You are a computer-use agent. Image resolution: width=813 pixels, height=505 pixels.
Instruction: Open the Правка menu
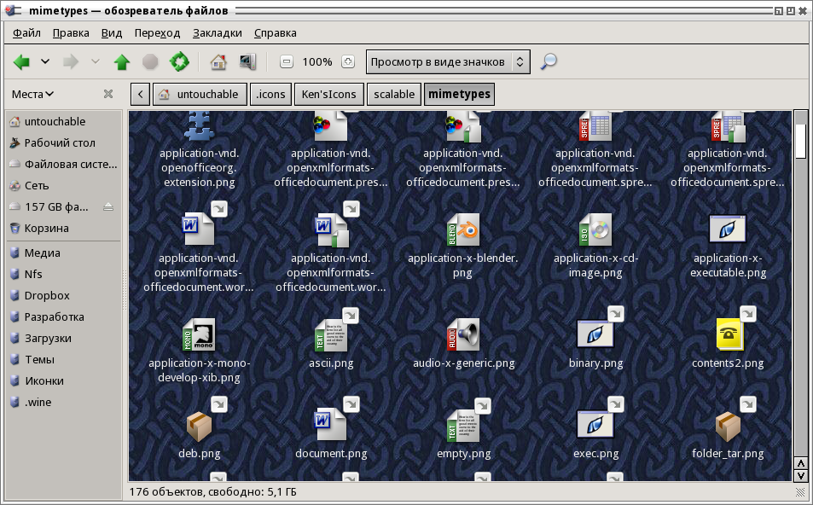pos(71,33)
